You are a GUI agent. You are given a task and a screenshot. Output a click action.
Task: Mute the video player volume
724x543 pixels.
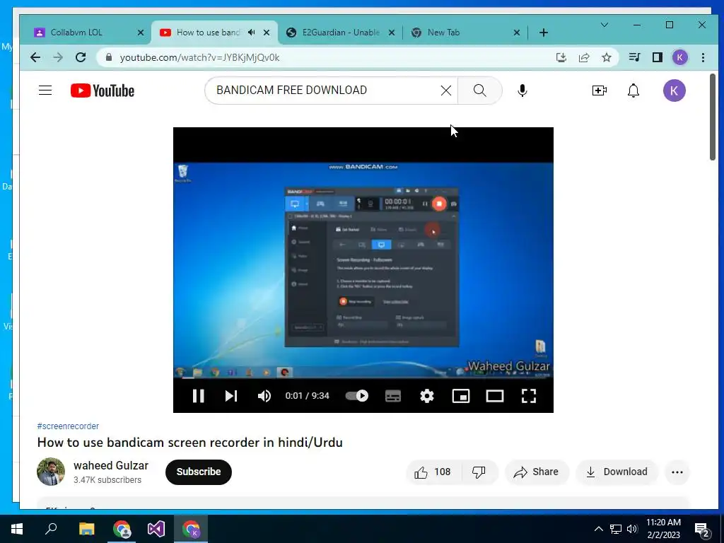[x=264, y=396]
